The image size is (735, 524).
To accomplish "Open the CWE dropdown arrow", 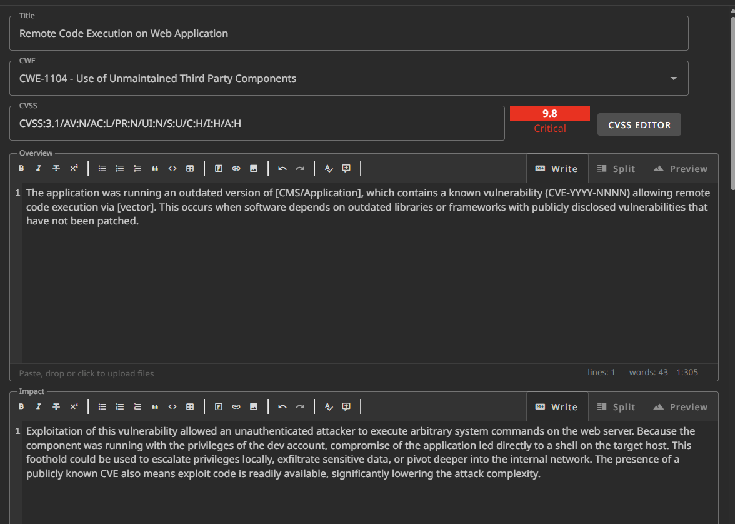I will (673, 78).
